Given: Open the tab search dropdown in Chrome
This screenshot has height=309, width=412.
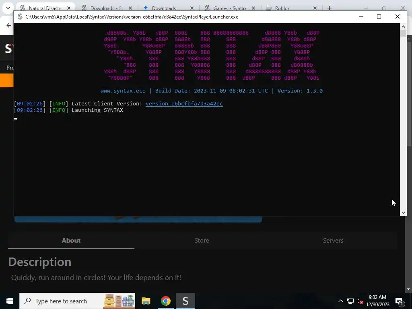Looking at the screenshot, I should click(8, 8).
